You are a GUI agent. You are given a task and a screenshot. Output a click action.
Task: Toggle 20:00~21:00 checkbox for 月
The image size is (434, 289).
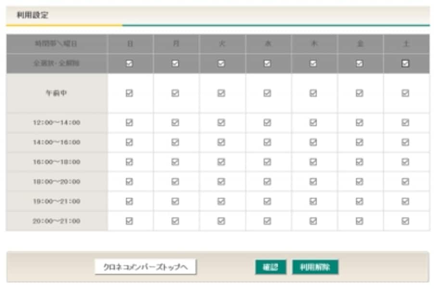click(175, 221)
